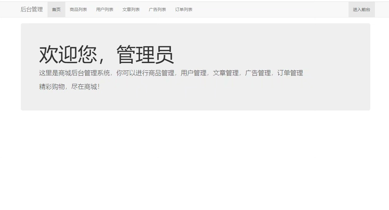Select the 首页 navigation tab
The image size is (389, 210).
pos(56,9)
